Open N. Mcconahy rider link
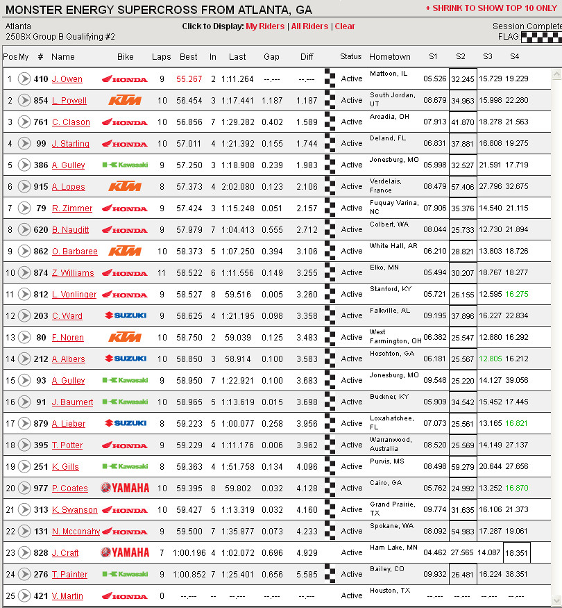562x608 pixels. 76,532
